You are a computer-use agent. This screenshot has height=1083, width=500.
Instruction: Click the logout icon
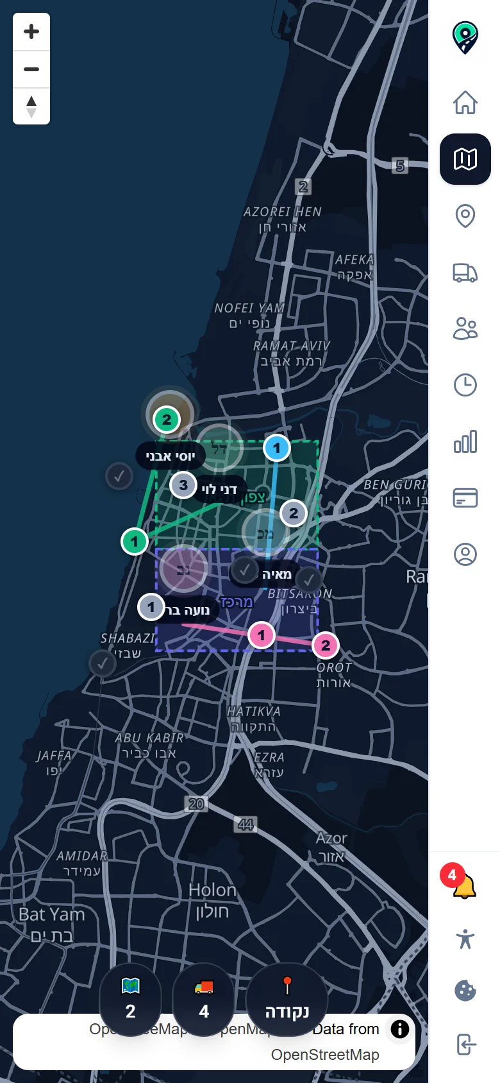(x=465, y=1045)
